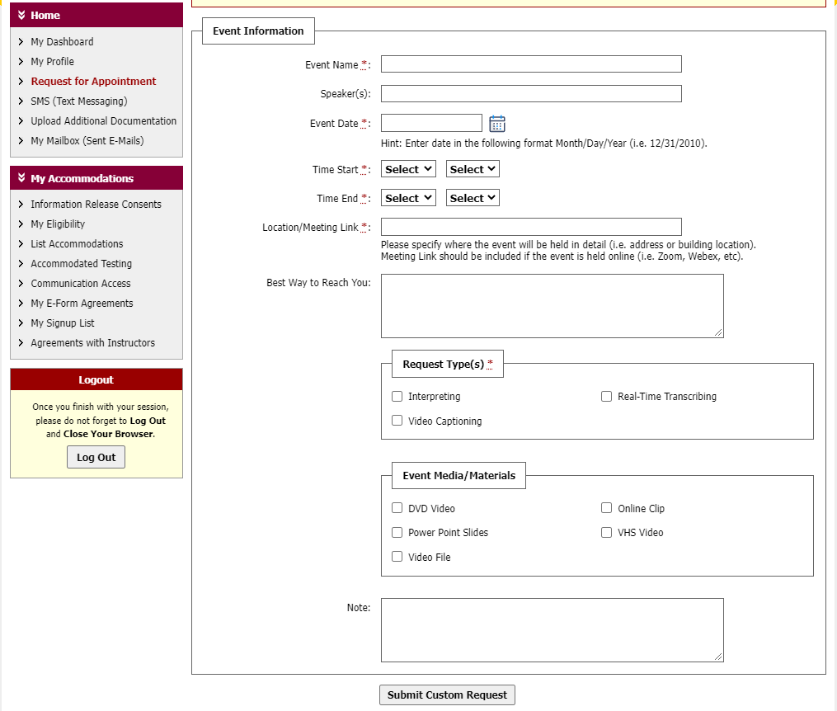Open the Time Start minute dropdown
837x711 pixels.
tap(473, 169)
